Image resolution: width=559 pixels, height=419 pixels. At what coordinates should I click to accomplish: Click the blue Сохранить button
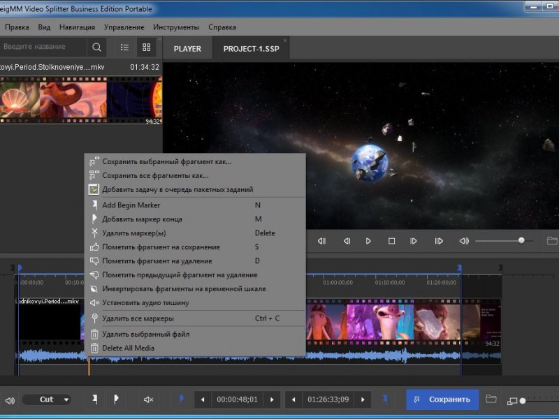442,399
